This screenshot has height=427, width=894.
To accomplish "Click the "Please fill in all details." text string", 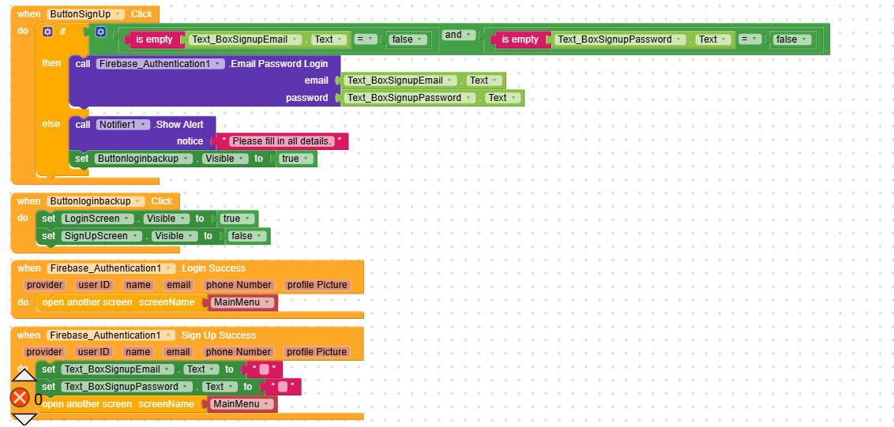I will pyautogui.click(x=282, y=141).
